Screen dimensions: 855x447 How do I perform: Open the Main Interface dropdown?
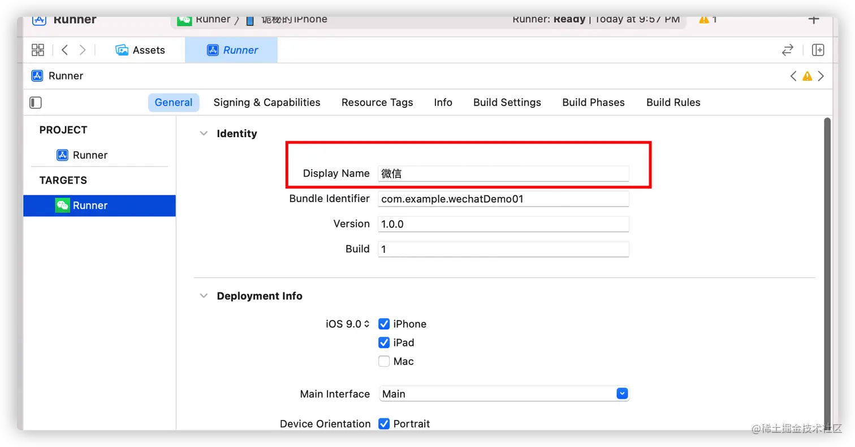(503, 394)
